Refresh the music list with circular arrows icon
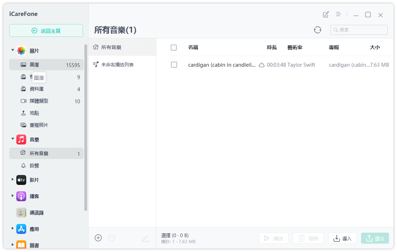This screenshot has width=397, height=252. [x=318, y=30]
